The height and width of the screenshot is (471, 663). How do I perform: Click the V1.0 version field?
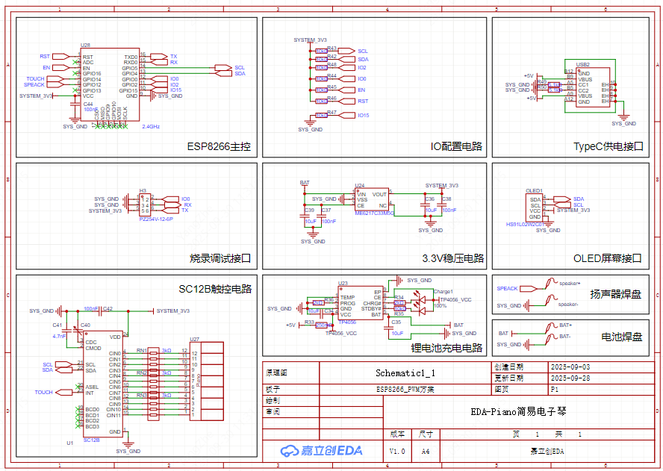coord(397,451)
